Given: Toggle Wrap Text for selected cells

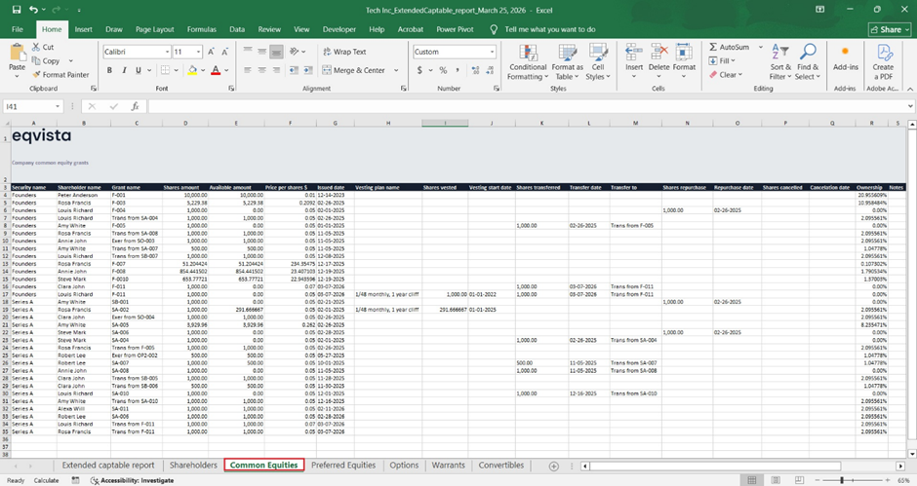Looking at the screenshot, I should pyautogui.click(x=343, y=52).
